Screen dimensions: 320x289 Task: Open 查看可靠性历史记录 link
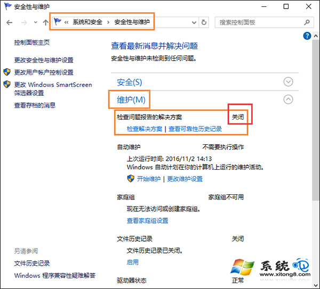pos(195,129)
